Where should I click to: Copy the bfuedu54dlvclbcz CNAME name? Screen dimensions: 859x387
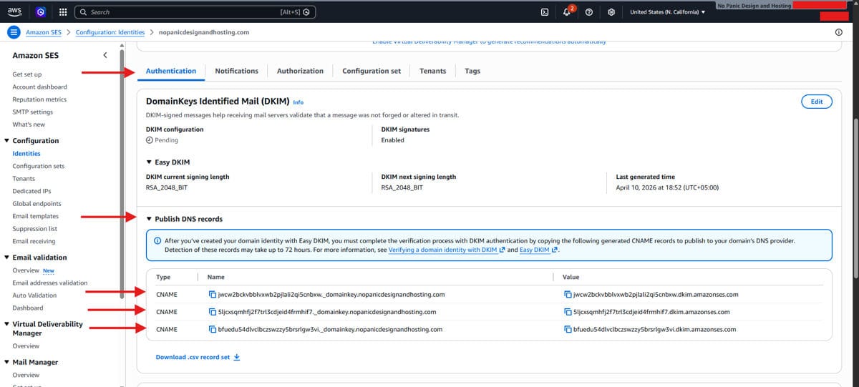tap(212, 329)
